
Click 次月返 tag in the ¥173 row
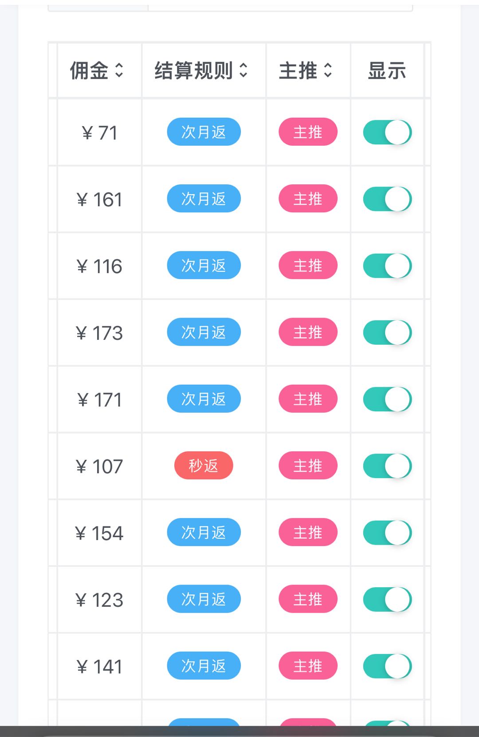[x=204, y=332]
